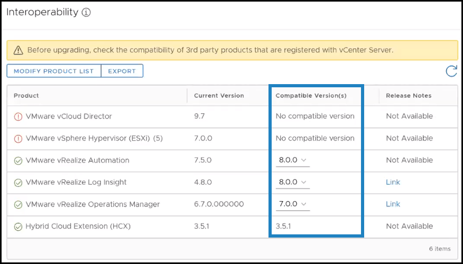The height and width of the screenshot is (264, 463).
Task: Click the green check beside vRealize Automation
Action: tap(18, 160)
